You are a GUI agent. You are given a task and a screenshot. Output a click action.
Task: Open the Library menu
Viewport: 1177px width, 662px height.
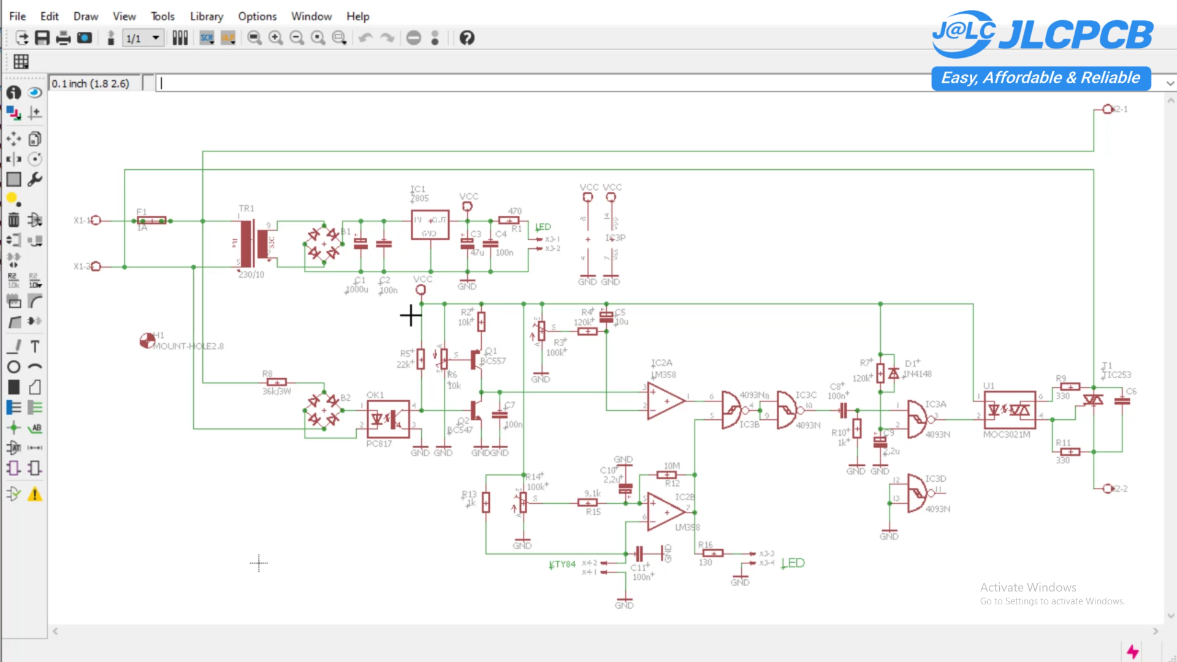[x=206, y=17]
